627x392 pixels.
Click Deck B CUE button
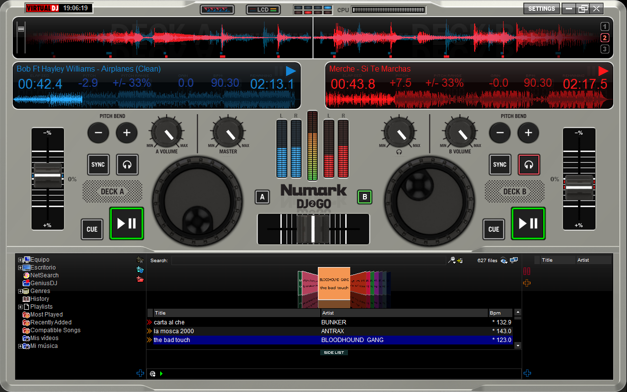[x=494, y=229]
